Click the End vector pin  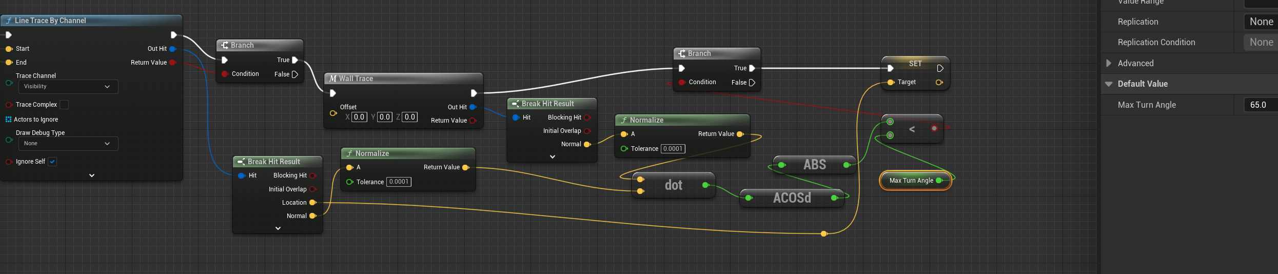9,63
